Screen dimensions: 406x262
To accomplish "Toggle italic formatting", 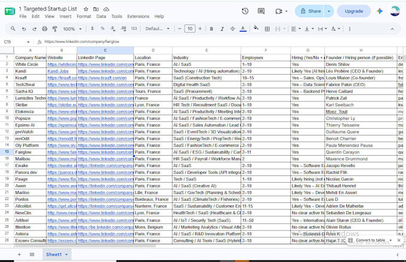I will coord(222,29).
